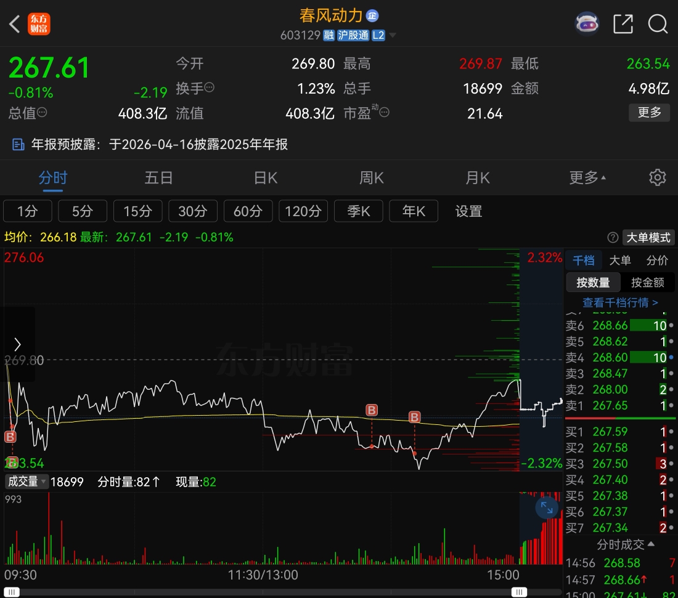Tap the stock name 春风动力 title

[331, 16]
